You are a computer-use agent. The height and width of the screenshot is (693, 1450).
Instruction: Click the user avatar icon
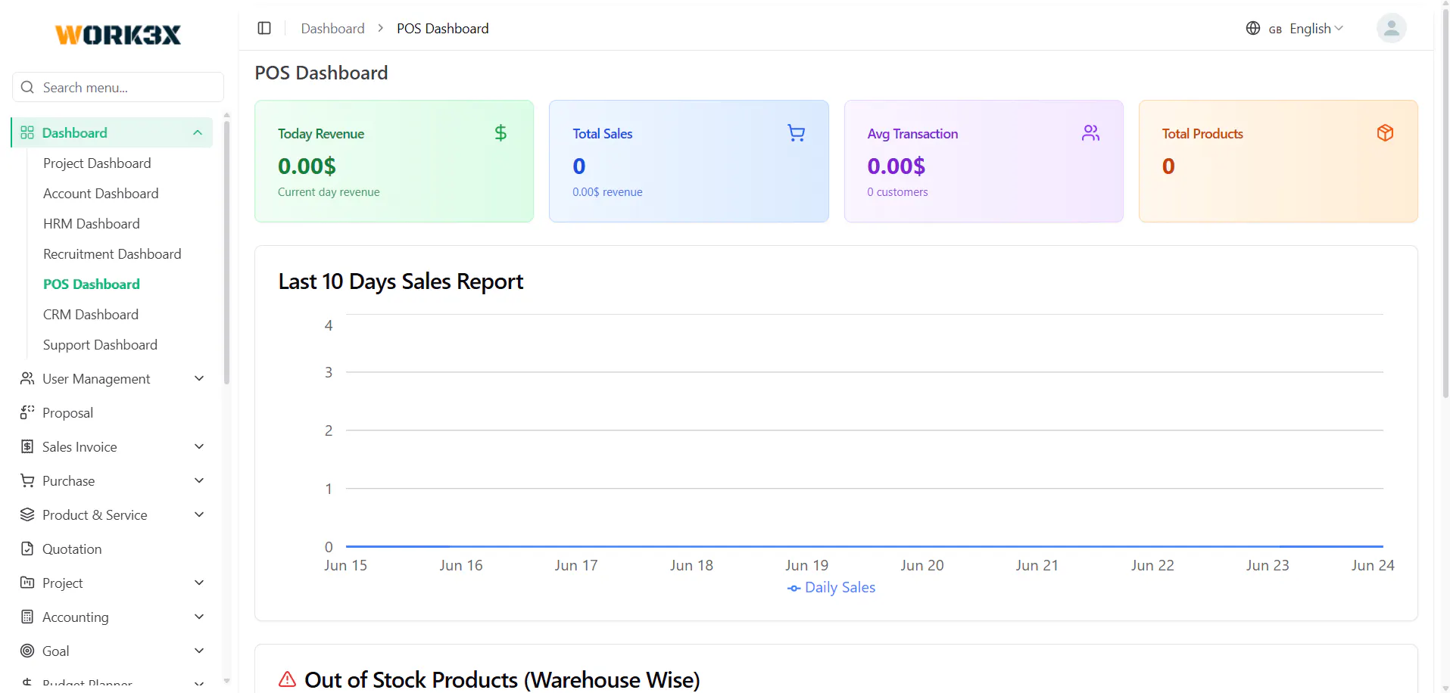pos(1391,28)
